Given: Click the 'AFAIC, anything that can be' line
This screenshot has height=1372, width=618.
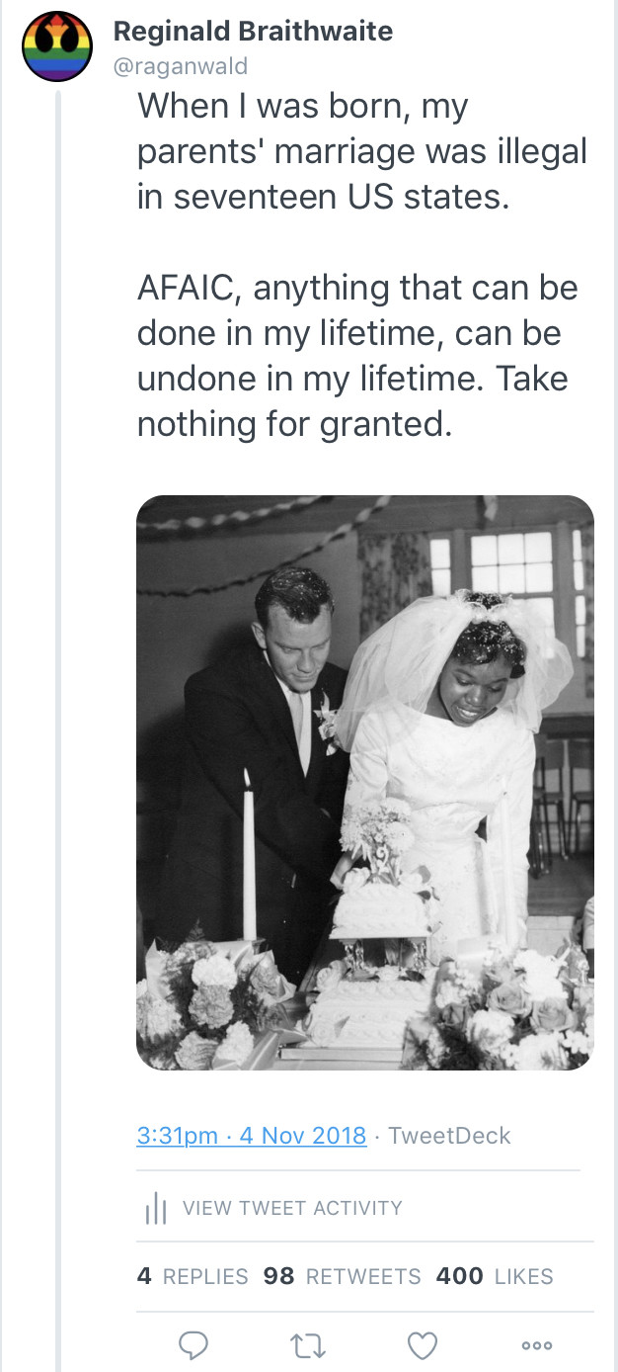Looking at the screenshot, I should click(357, 288).
